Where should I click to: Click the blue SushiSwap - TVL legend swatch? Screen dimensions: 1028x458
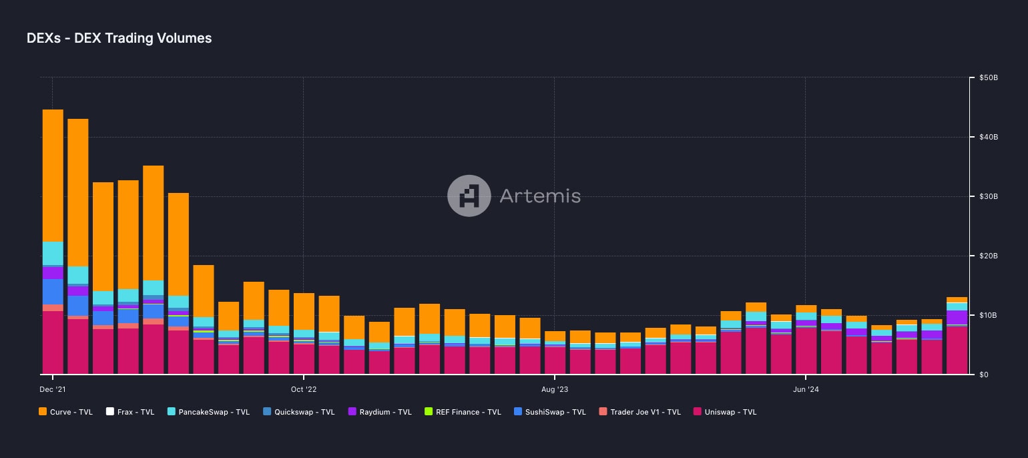coord(519,412)
